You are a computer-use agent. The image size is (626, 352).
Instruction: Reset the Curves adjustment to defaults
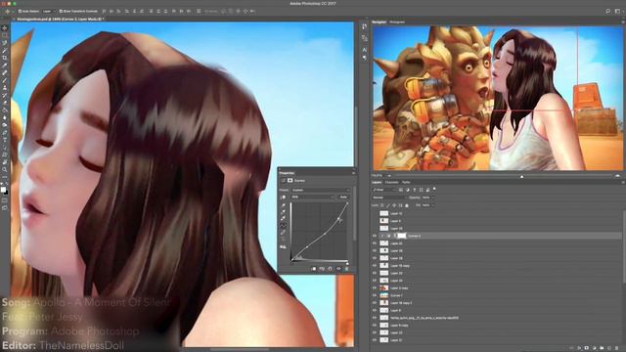coord(331,269)
